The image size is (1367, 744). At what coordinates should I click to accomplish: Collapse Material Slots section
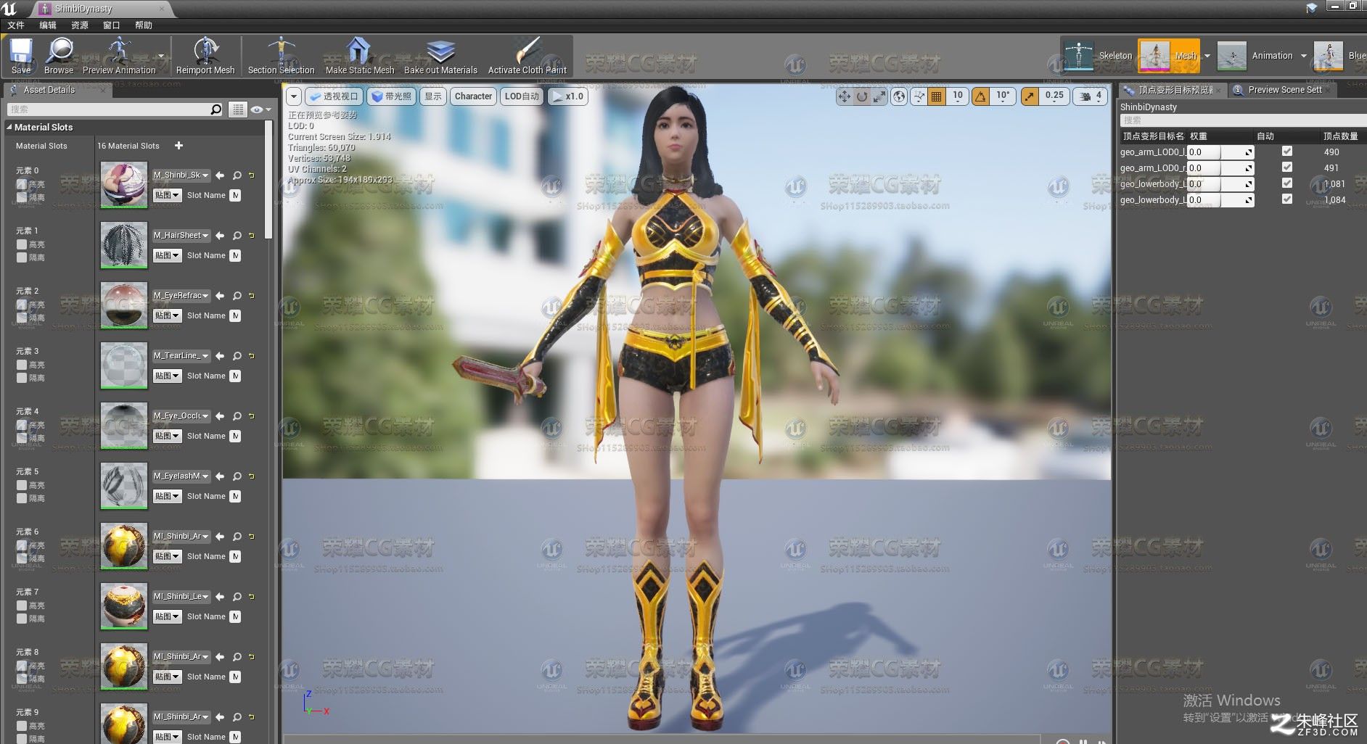tap(9, 127)
